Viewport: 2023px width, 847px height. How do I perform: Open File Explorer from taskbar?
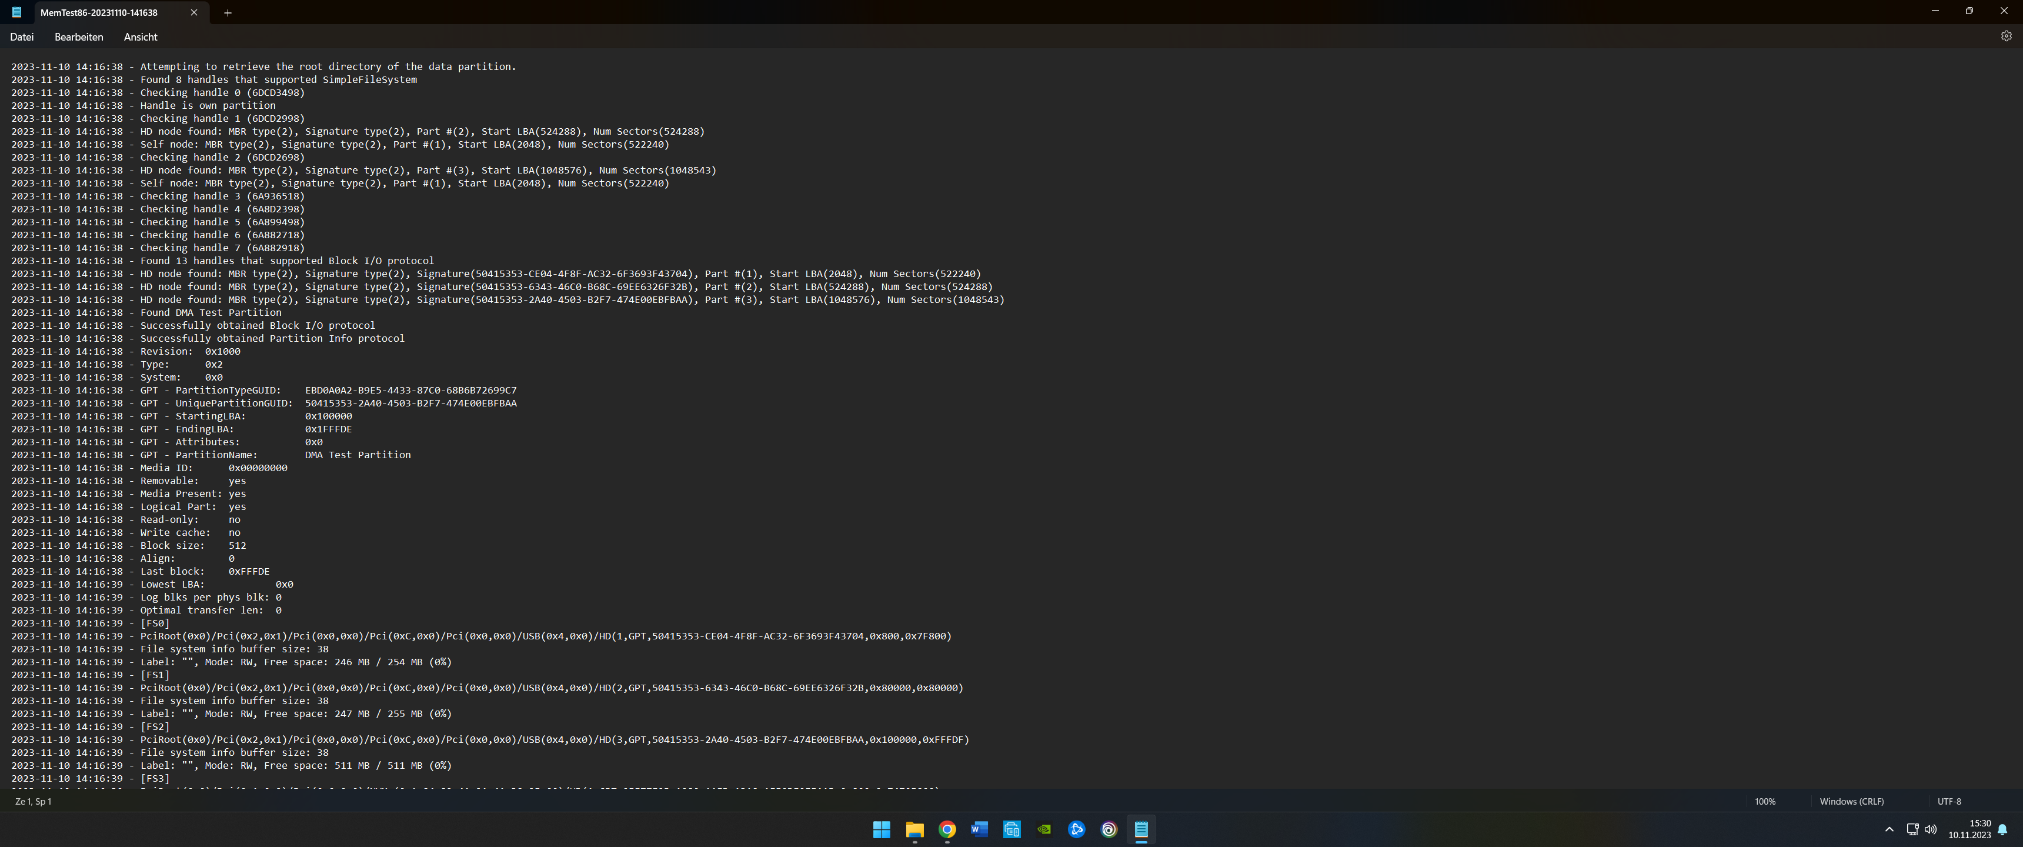coord(914,829)
